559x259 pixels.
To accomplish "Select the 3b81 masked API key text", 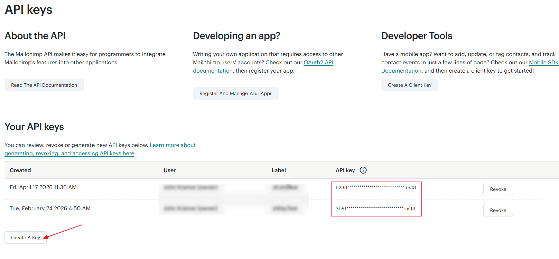I will click(375, 209).
